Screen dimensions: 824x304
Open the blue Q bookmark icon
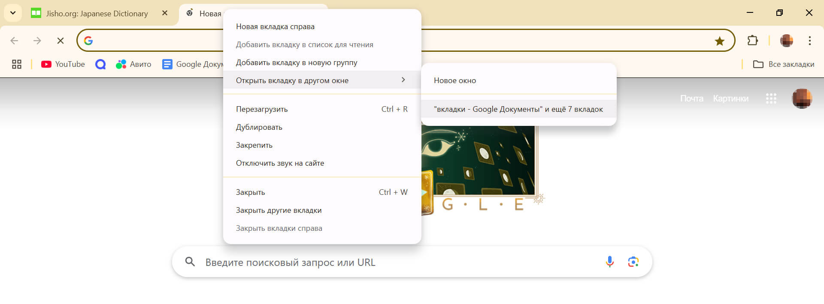pos(100,64)
